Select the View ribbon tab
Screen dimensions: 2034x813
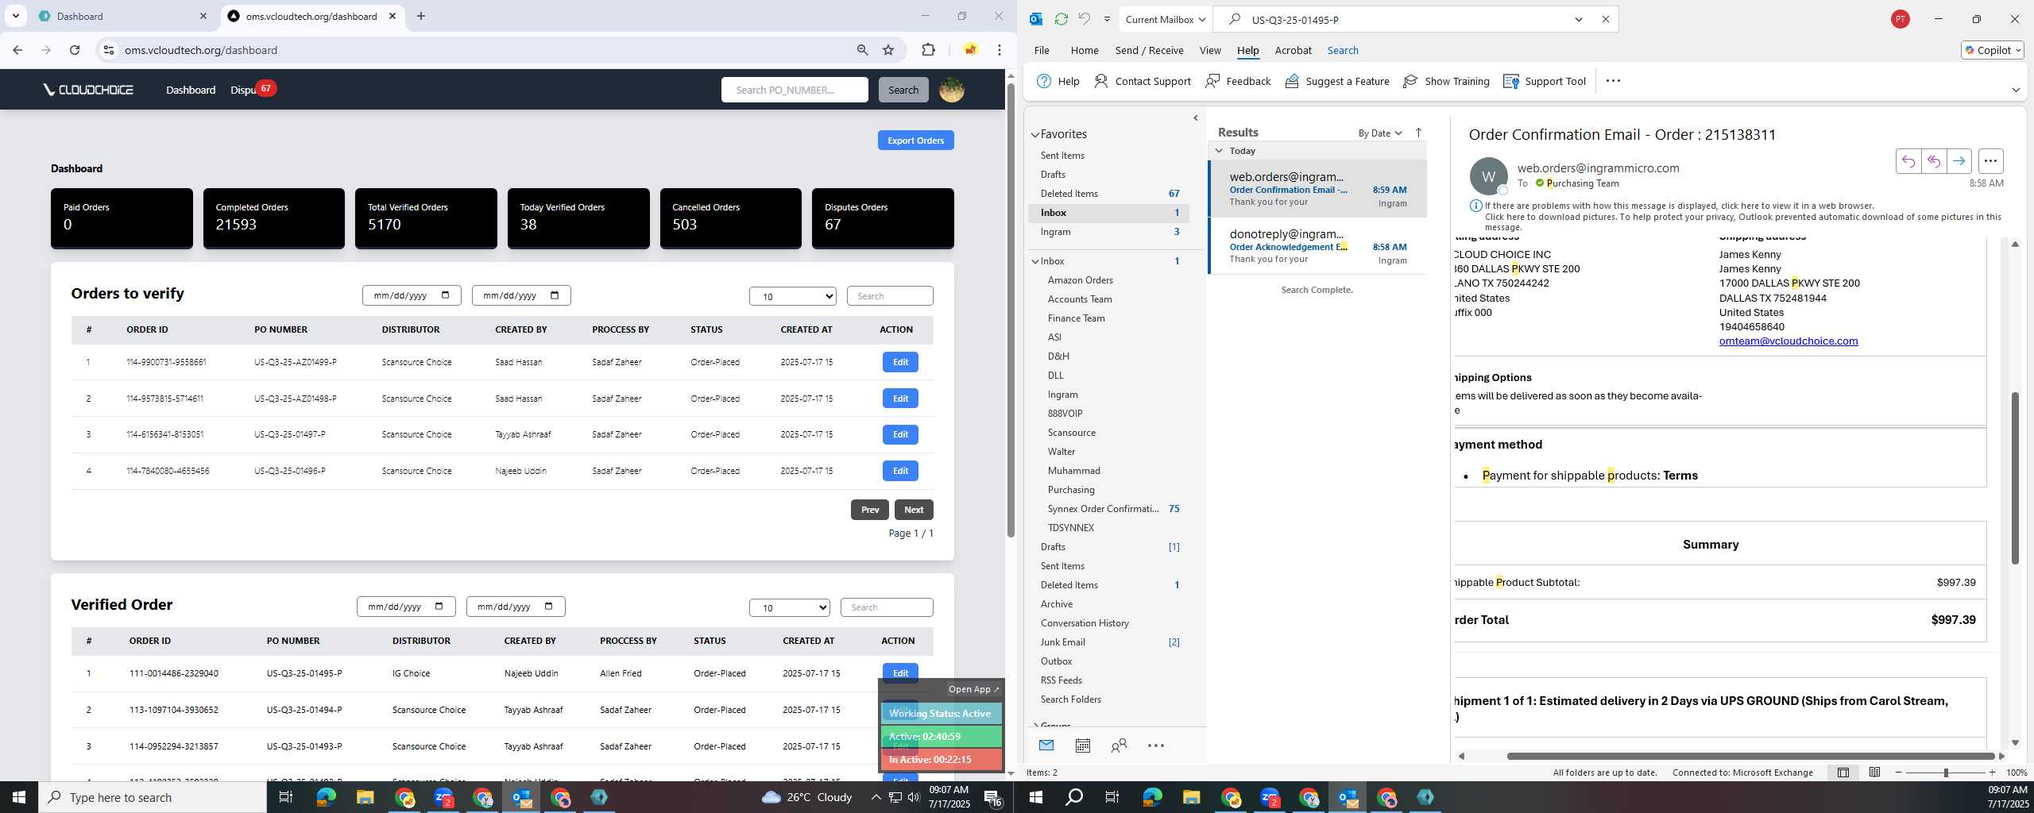[x=1210, y=50]
